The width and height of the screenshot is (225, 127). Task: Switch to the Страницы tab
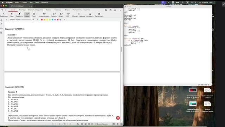click(x=58, y=10)
